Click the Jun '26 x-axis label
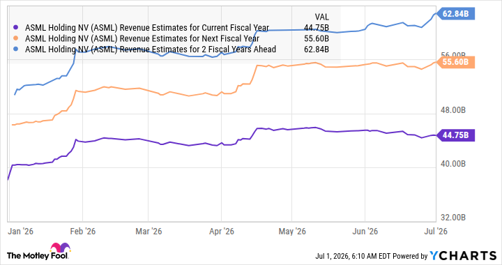 tap(365, 232)
